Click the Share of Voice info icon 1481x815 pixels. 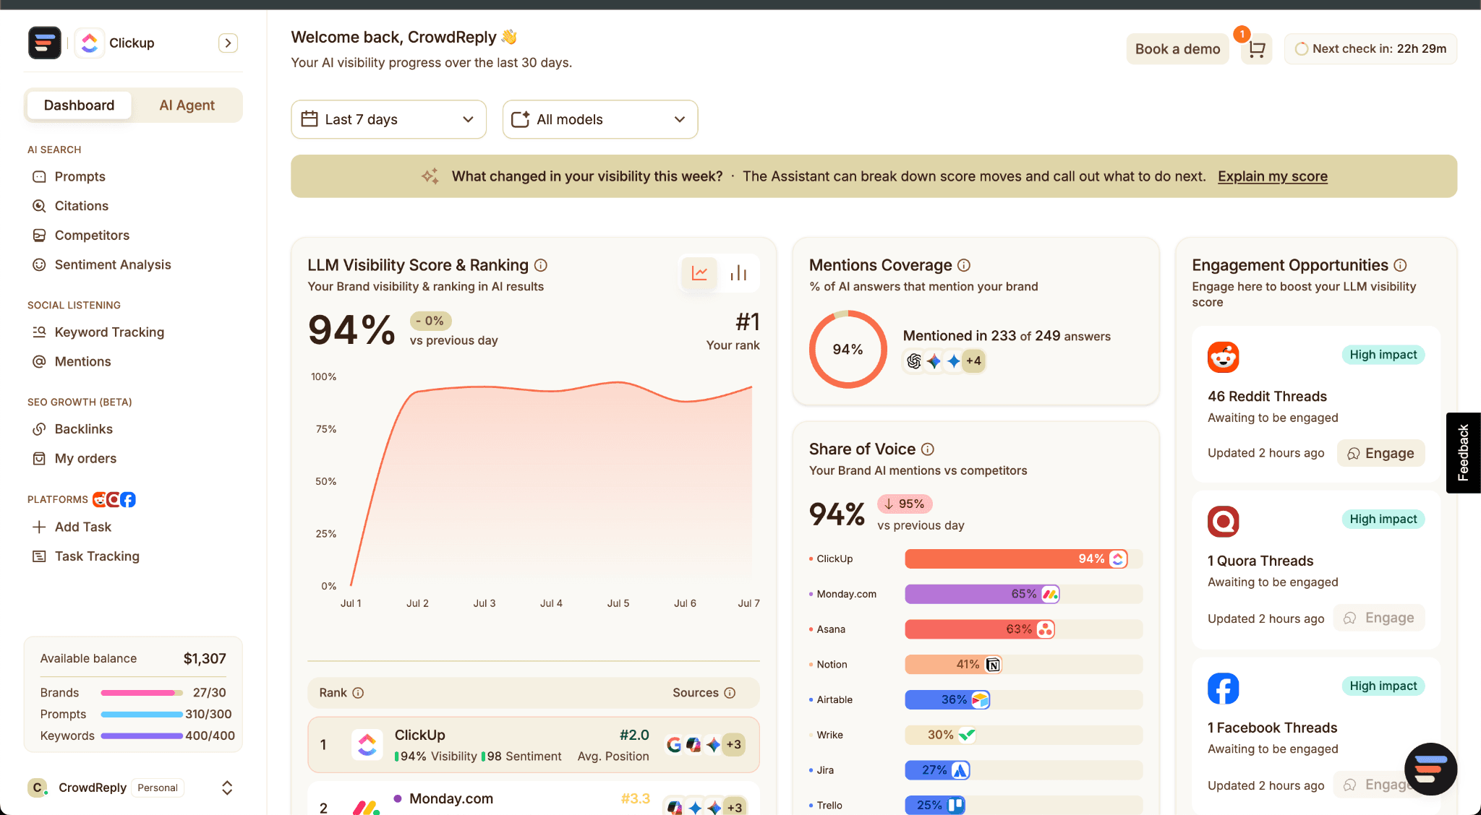[x=928, y=449]
